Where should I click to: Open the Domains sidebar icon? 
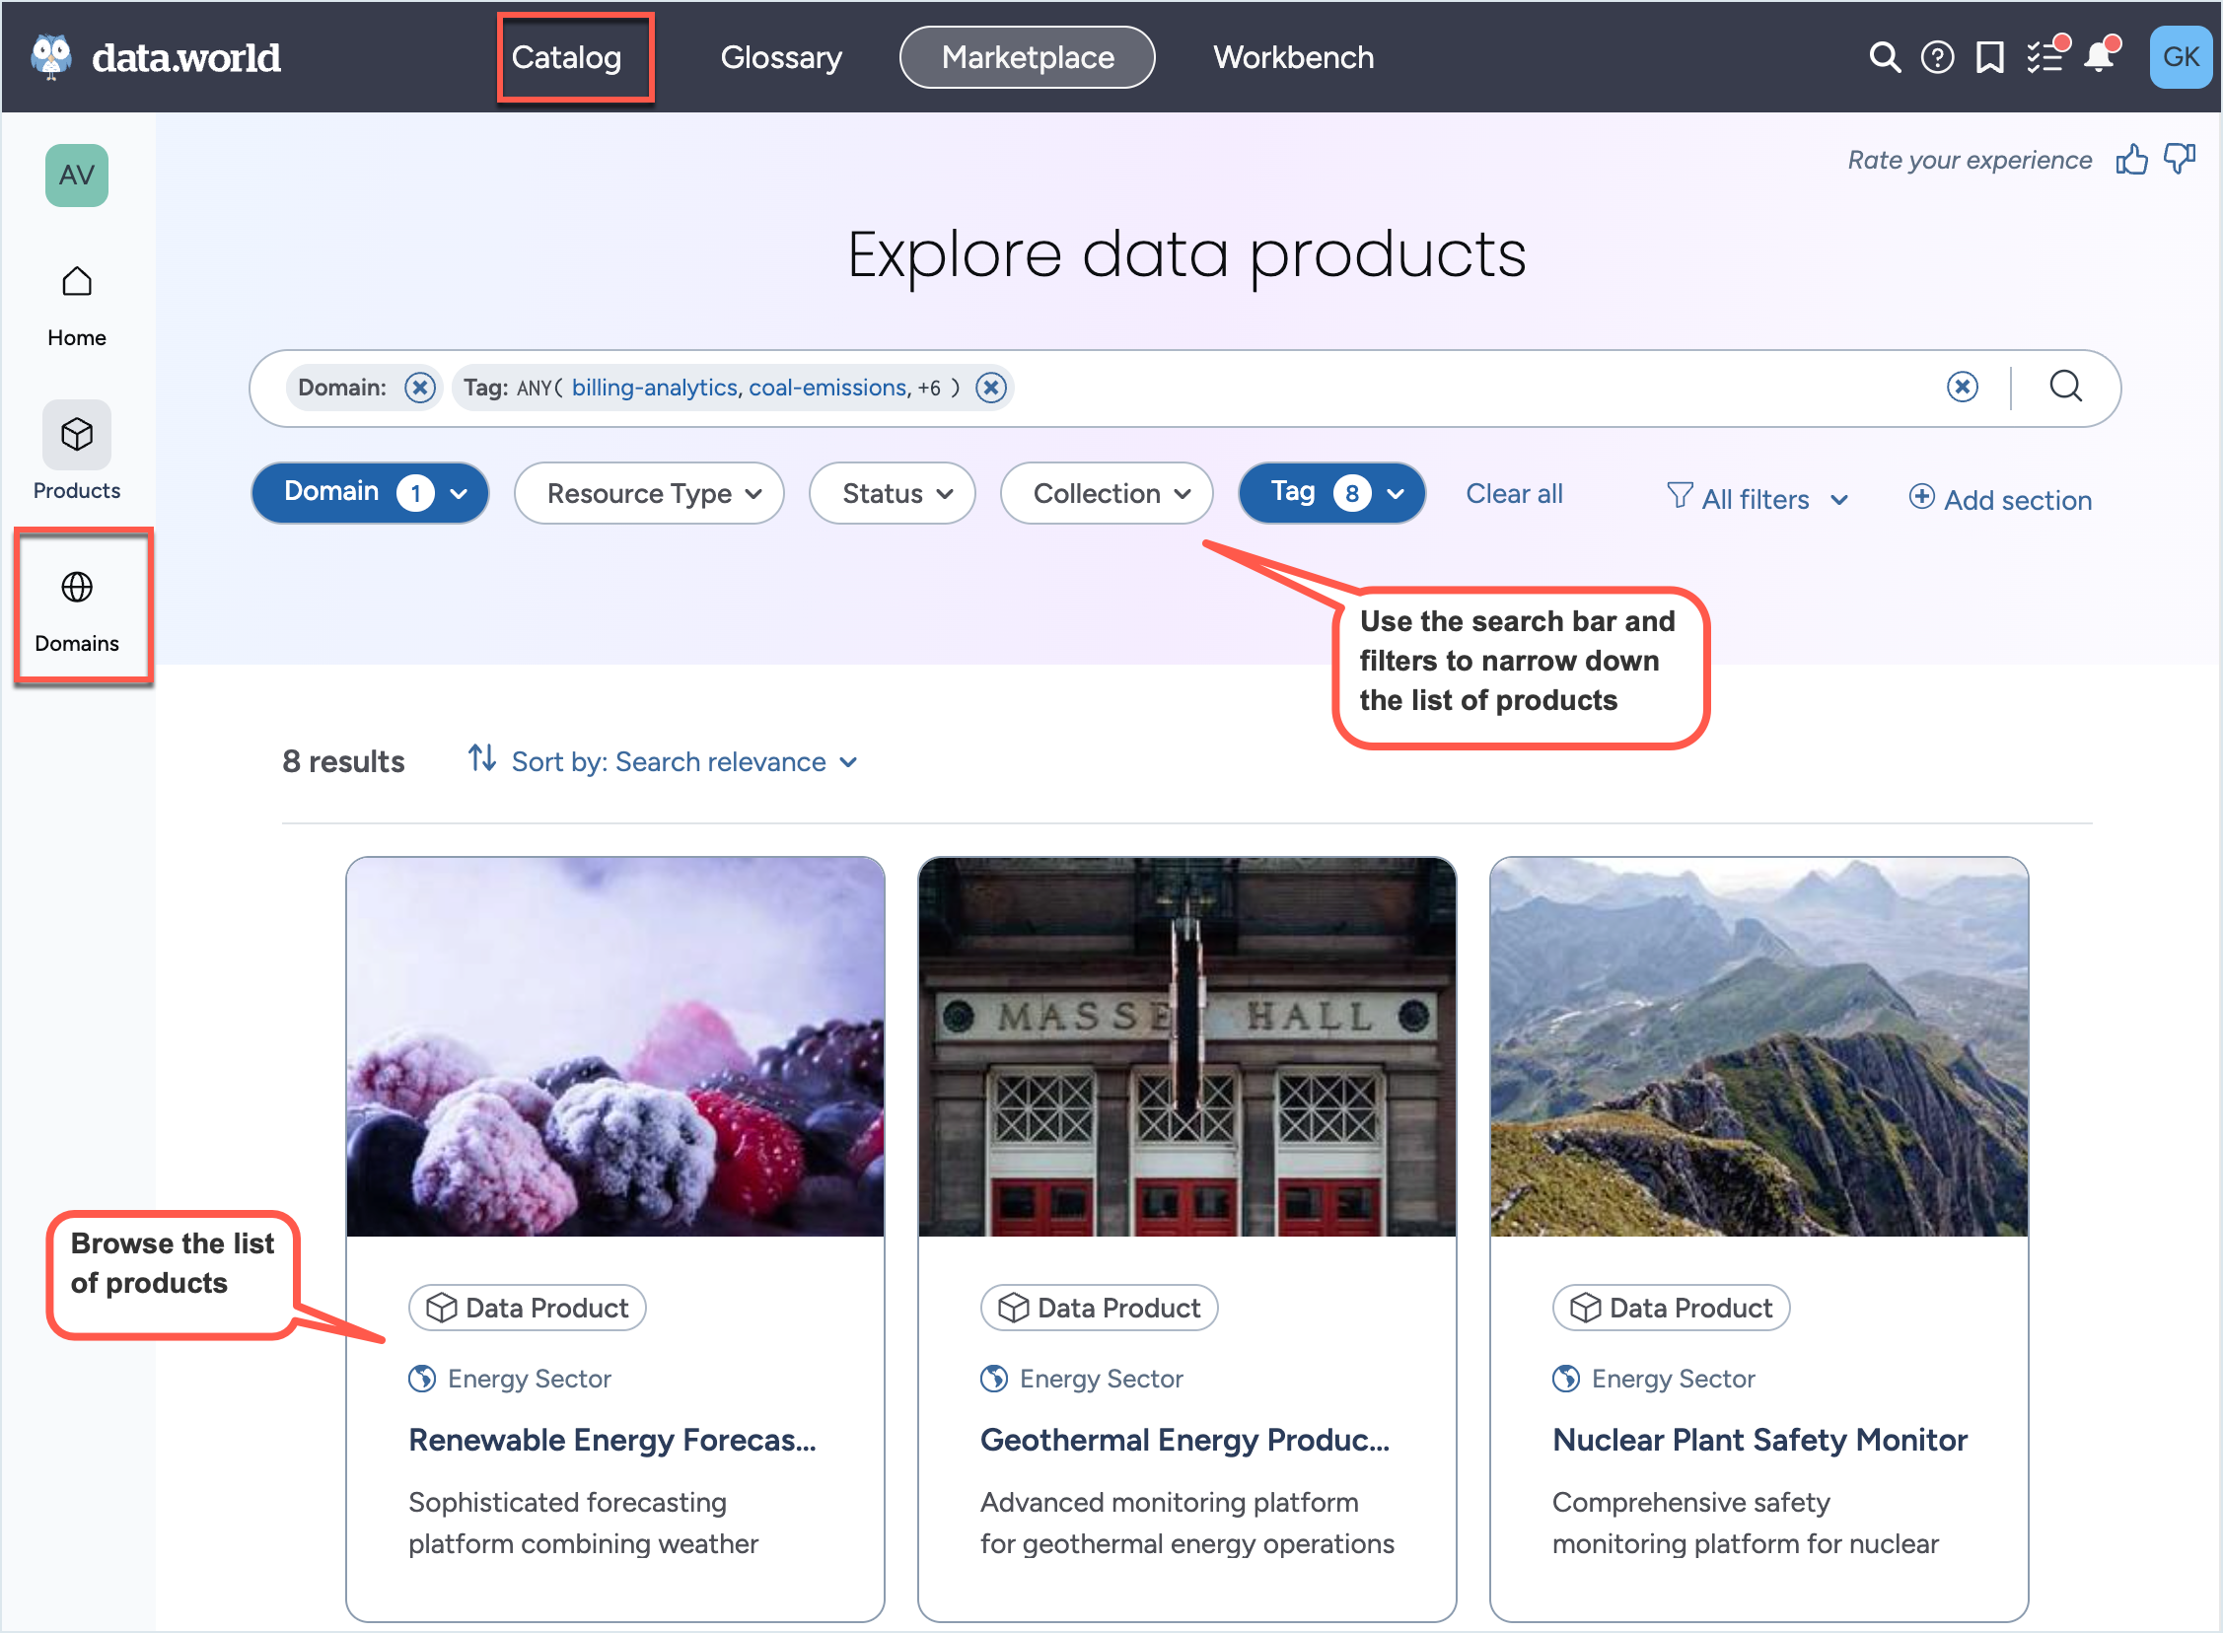[76, 588]
